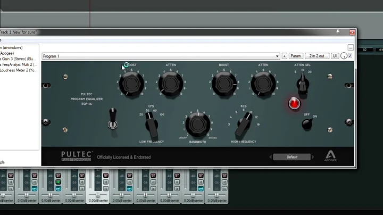
Task: Click the tempo field showing 82
Action: [x=365, y=49]
